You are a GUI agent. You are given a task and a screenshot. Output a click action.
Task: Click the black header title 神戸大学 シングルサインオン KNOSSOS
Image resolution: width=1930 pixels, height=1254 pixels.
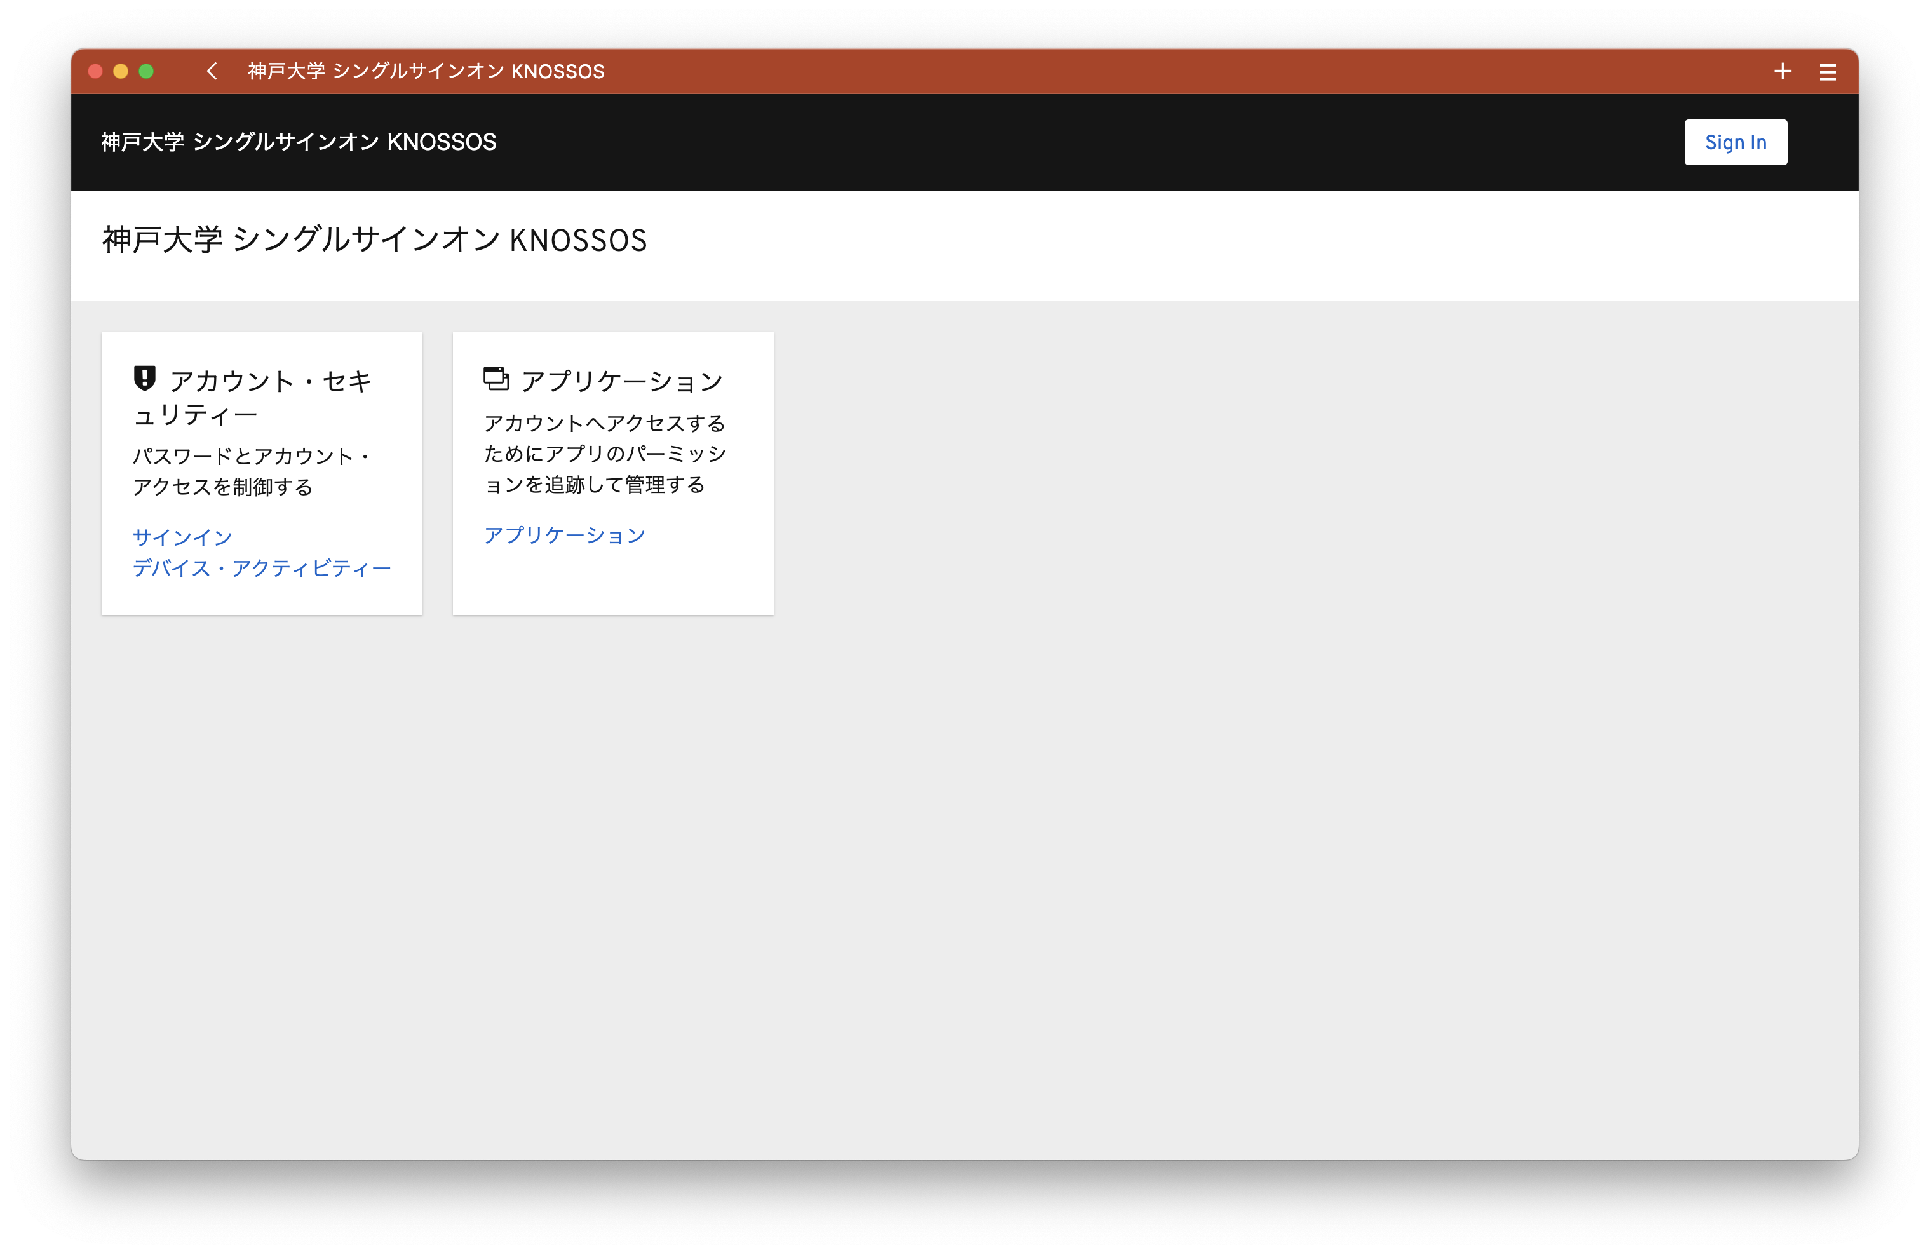point(299,142)
